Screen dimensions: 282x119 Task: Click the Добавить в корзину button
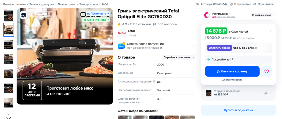[x=232, y=71]
